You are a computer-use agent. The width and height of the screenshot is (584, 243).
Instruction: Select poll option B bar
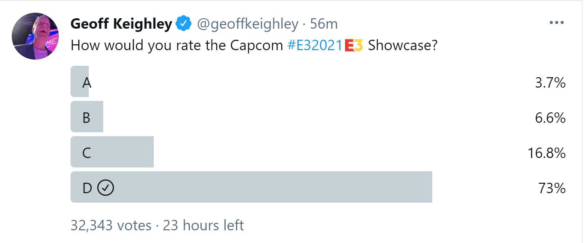coord(87,117)
